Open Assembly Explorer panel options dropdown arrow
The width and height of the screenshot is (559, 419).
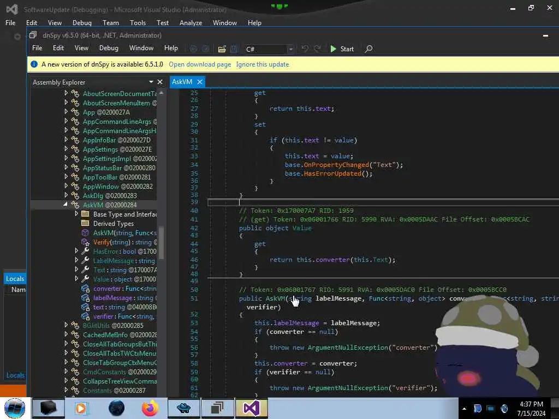point(151,82)
